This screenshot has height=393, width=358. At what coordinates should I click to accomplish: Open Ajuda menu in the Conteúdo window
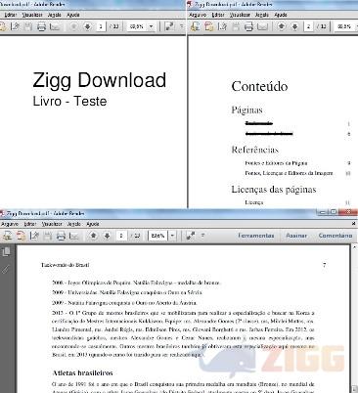point(281,15)
